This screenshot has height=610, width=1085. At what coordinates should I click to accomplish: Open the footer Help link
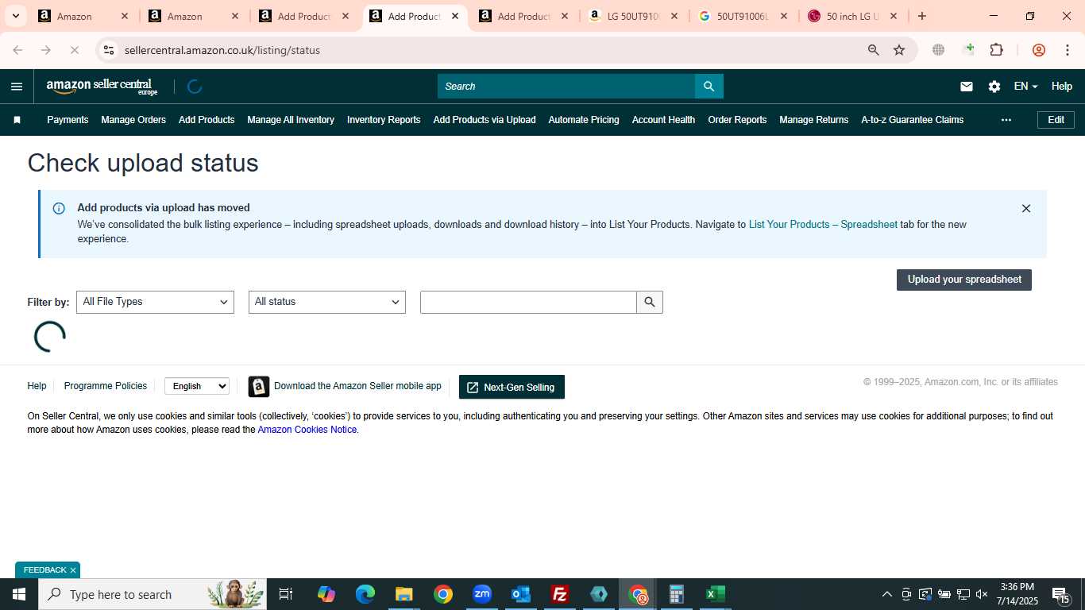click(x=37, y=386)
